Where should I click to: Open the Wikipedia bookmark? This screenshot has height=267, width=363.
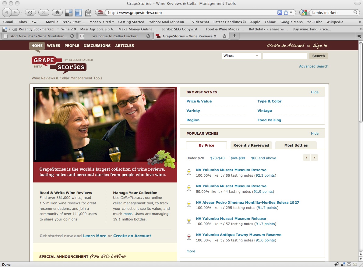[x=335, y=22]
